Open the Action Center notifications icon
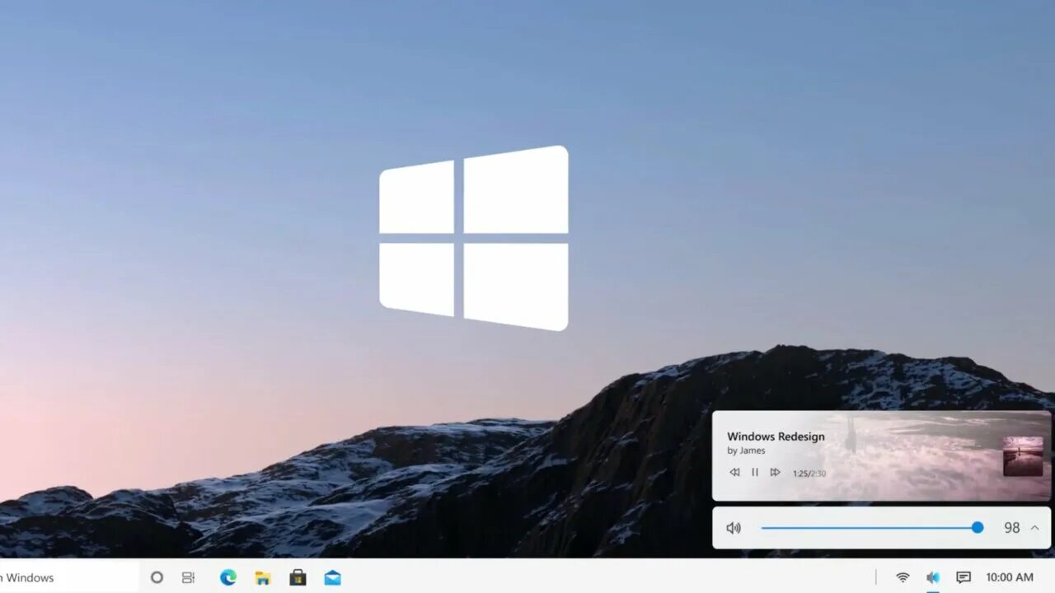The height and width of the screenshot is (593, 1055). tap(963, 577)
